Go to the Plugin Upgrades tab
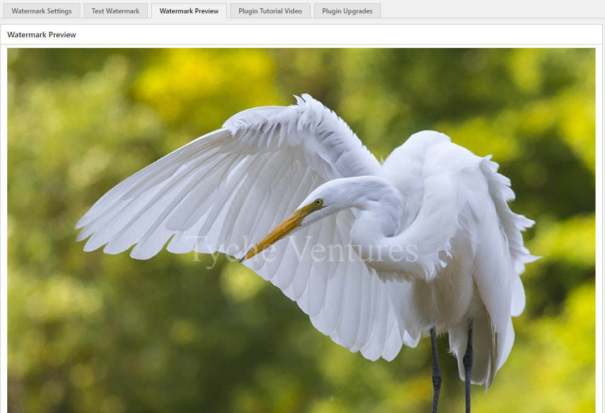Image resolution: width=605 pixels, height=413 pixels. [347, 11]
